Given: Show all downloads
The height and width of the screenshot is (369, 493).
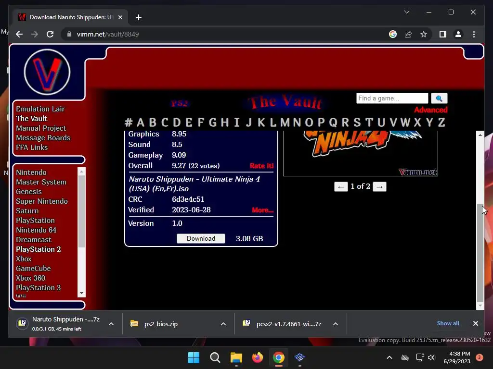Looking at the screenshot, I should tap(448, 323).
